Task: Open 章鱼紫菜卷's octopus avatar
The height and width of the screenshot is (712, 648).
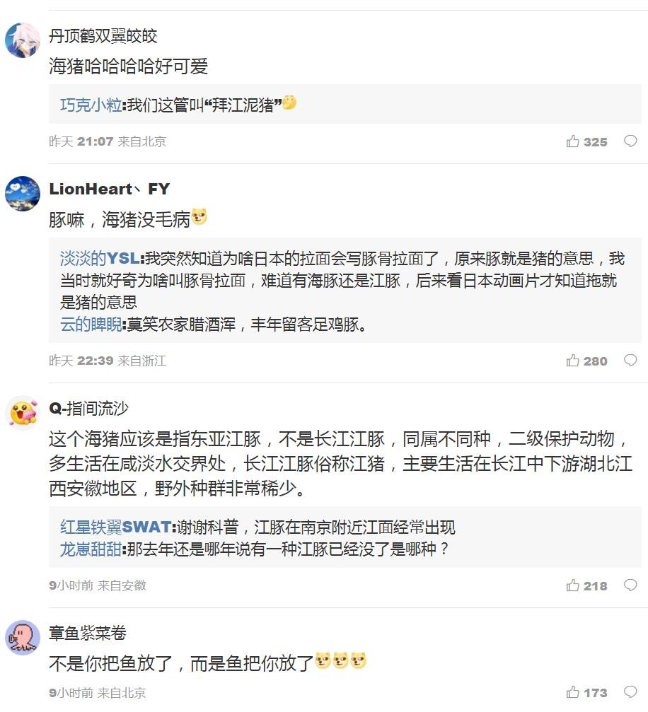Action: point(23,638)
